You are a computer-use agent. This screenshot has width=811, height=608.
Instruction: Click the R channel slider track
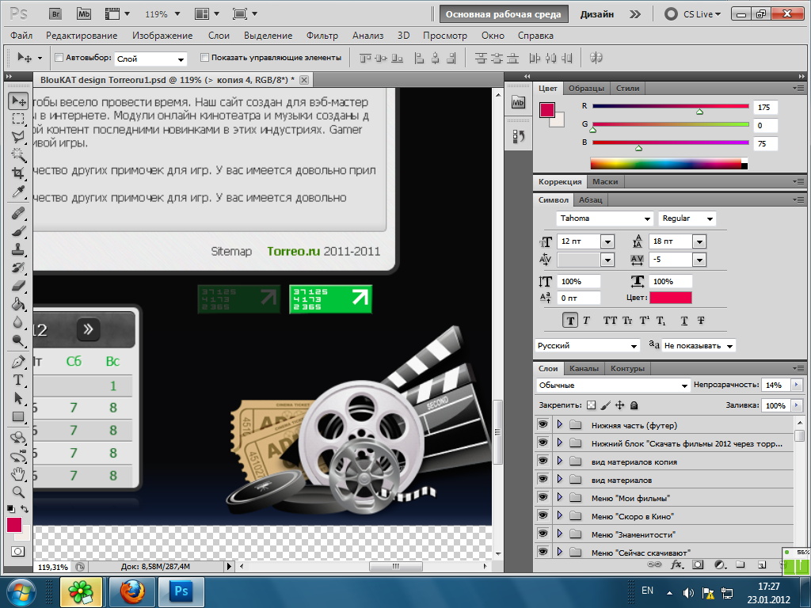[x=670, y=107]
